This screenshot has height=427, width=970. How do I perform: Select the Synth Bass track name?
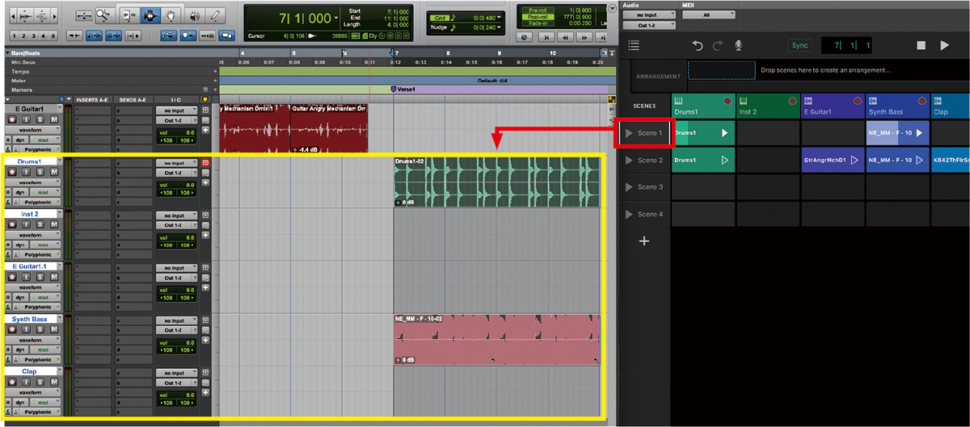pos(29,320)
